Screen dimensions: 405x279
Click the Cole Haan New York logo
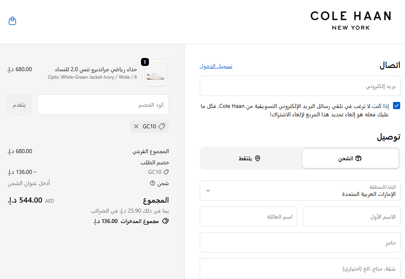pos(351,21)
